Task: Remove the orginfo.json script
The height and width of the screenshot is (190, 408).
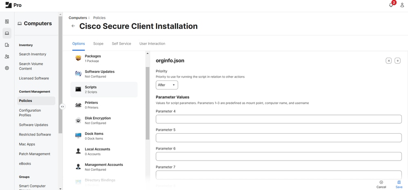Action: (x=388, y=60)
